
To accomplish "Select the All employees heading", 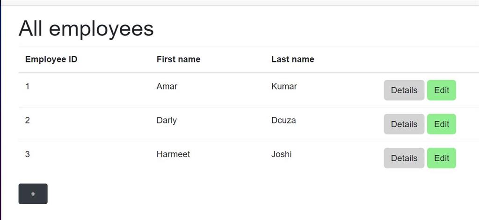I will [x=86, y=29].
